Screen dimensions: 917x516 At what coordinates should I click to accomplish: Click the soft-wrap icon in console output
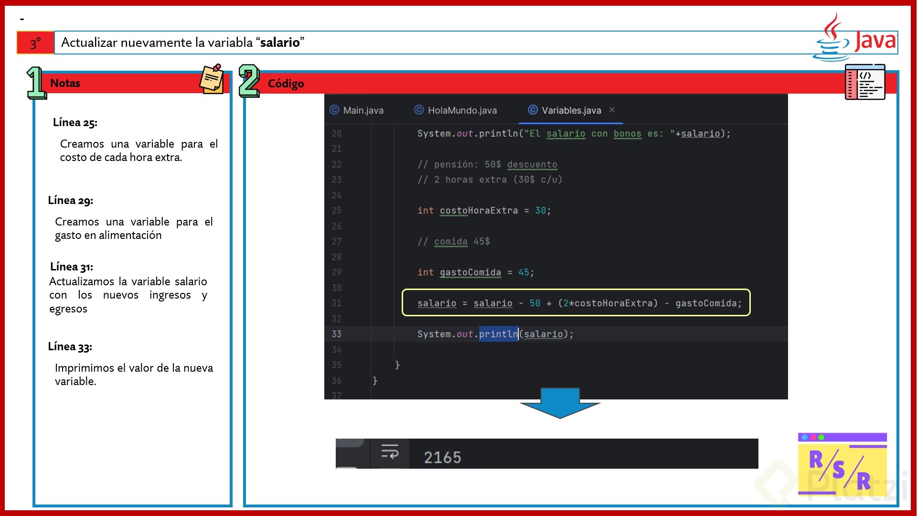(390, 451)
